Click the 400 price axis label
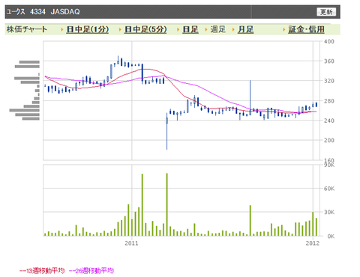The width and height of the screenshot is (360, 277). pos(329,41)
